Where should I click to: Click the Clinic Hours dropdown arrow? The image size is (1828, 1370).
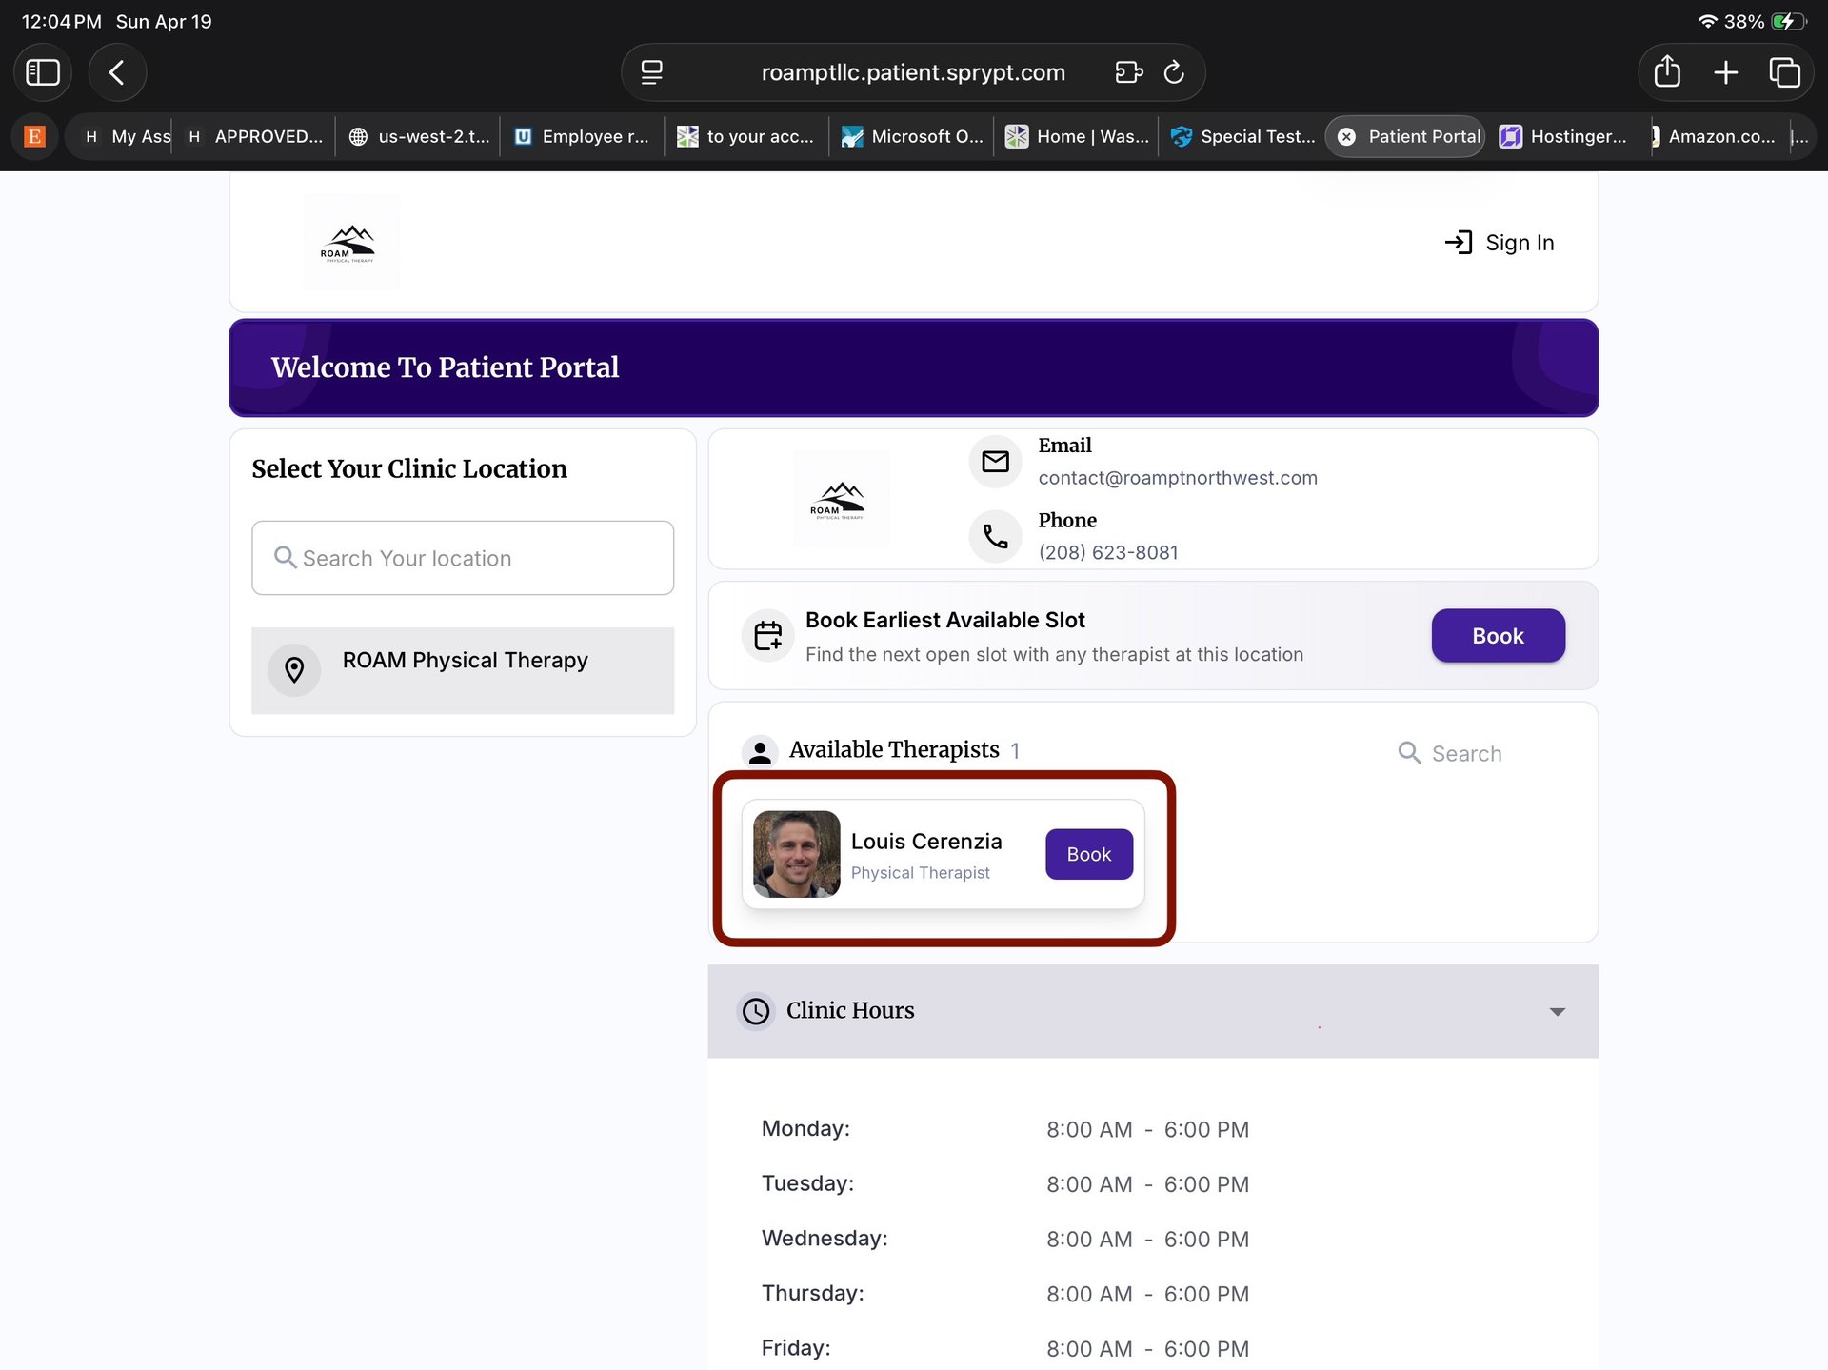[1557, 1011]
